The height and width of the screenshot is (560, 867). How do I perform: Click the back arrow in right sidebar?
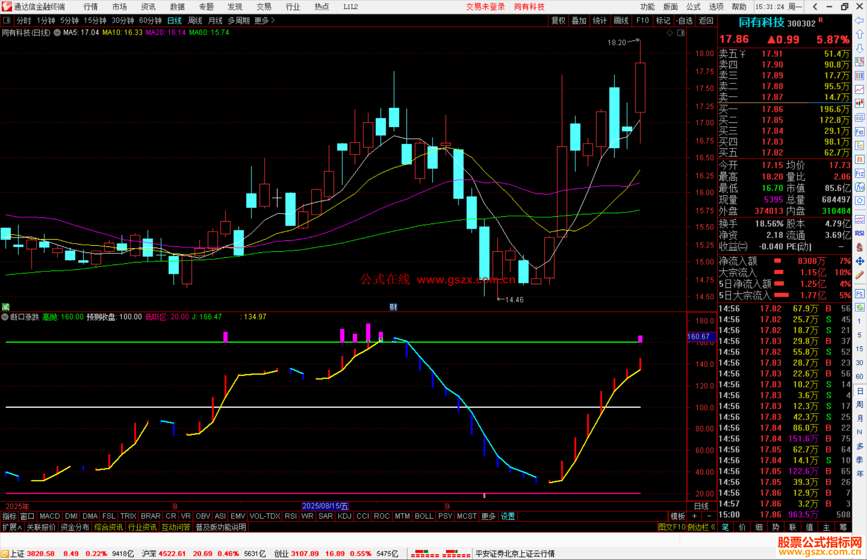(859, 20)
